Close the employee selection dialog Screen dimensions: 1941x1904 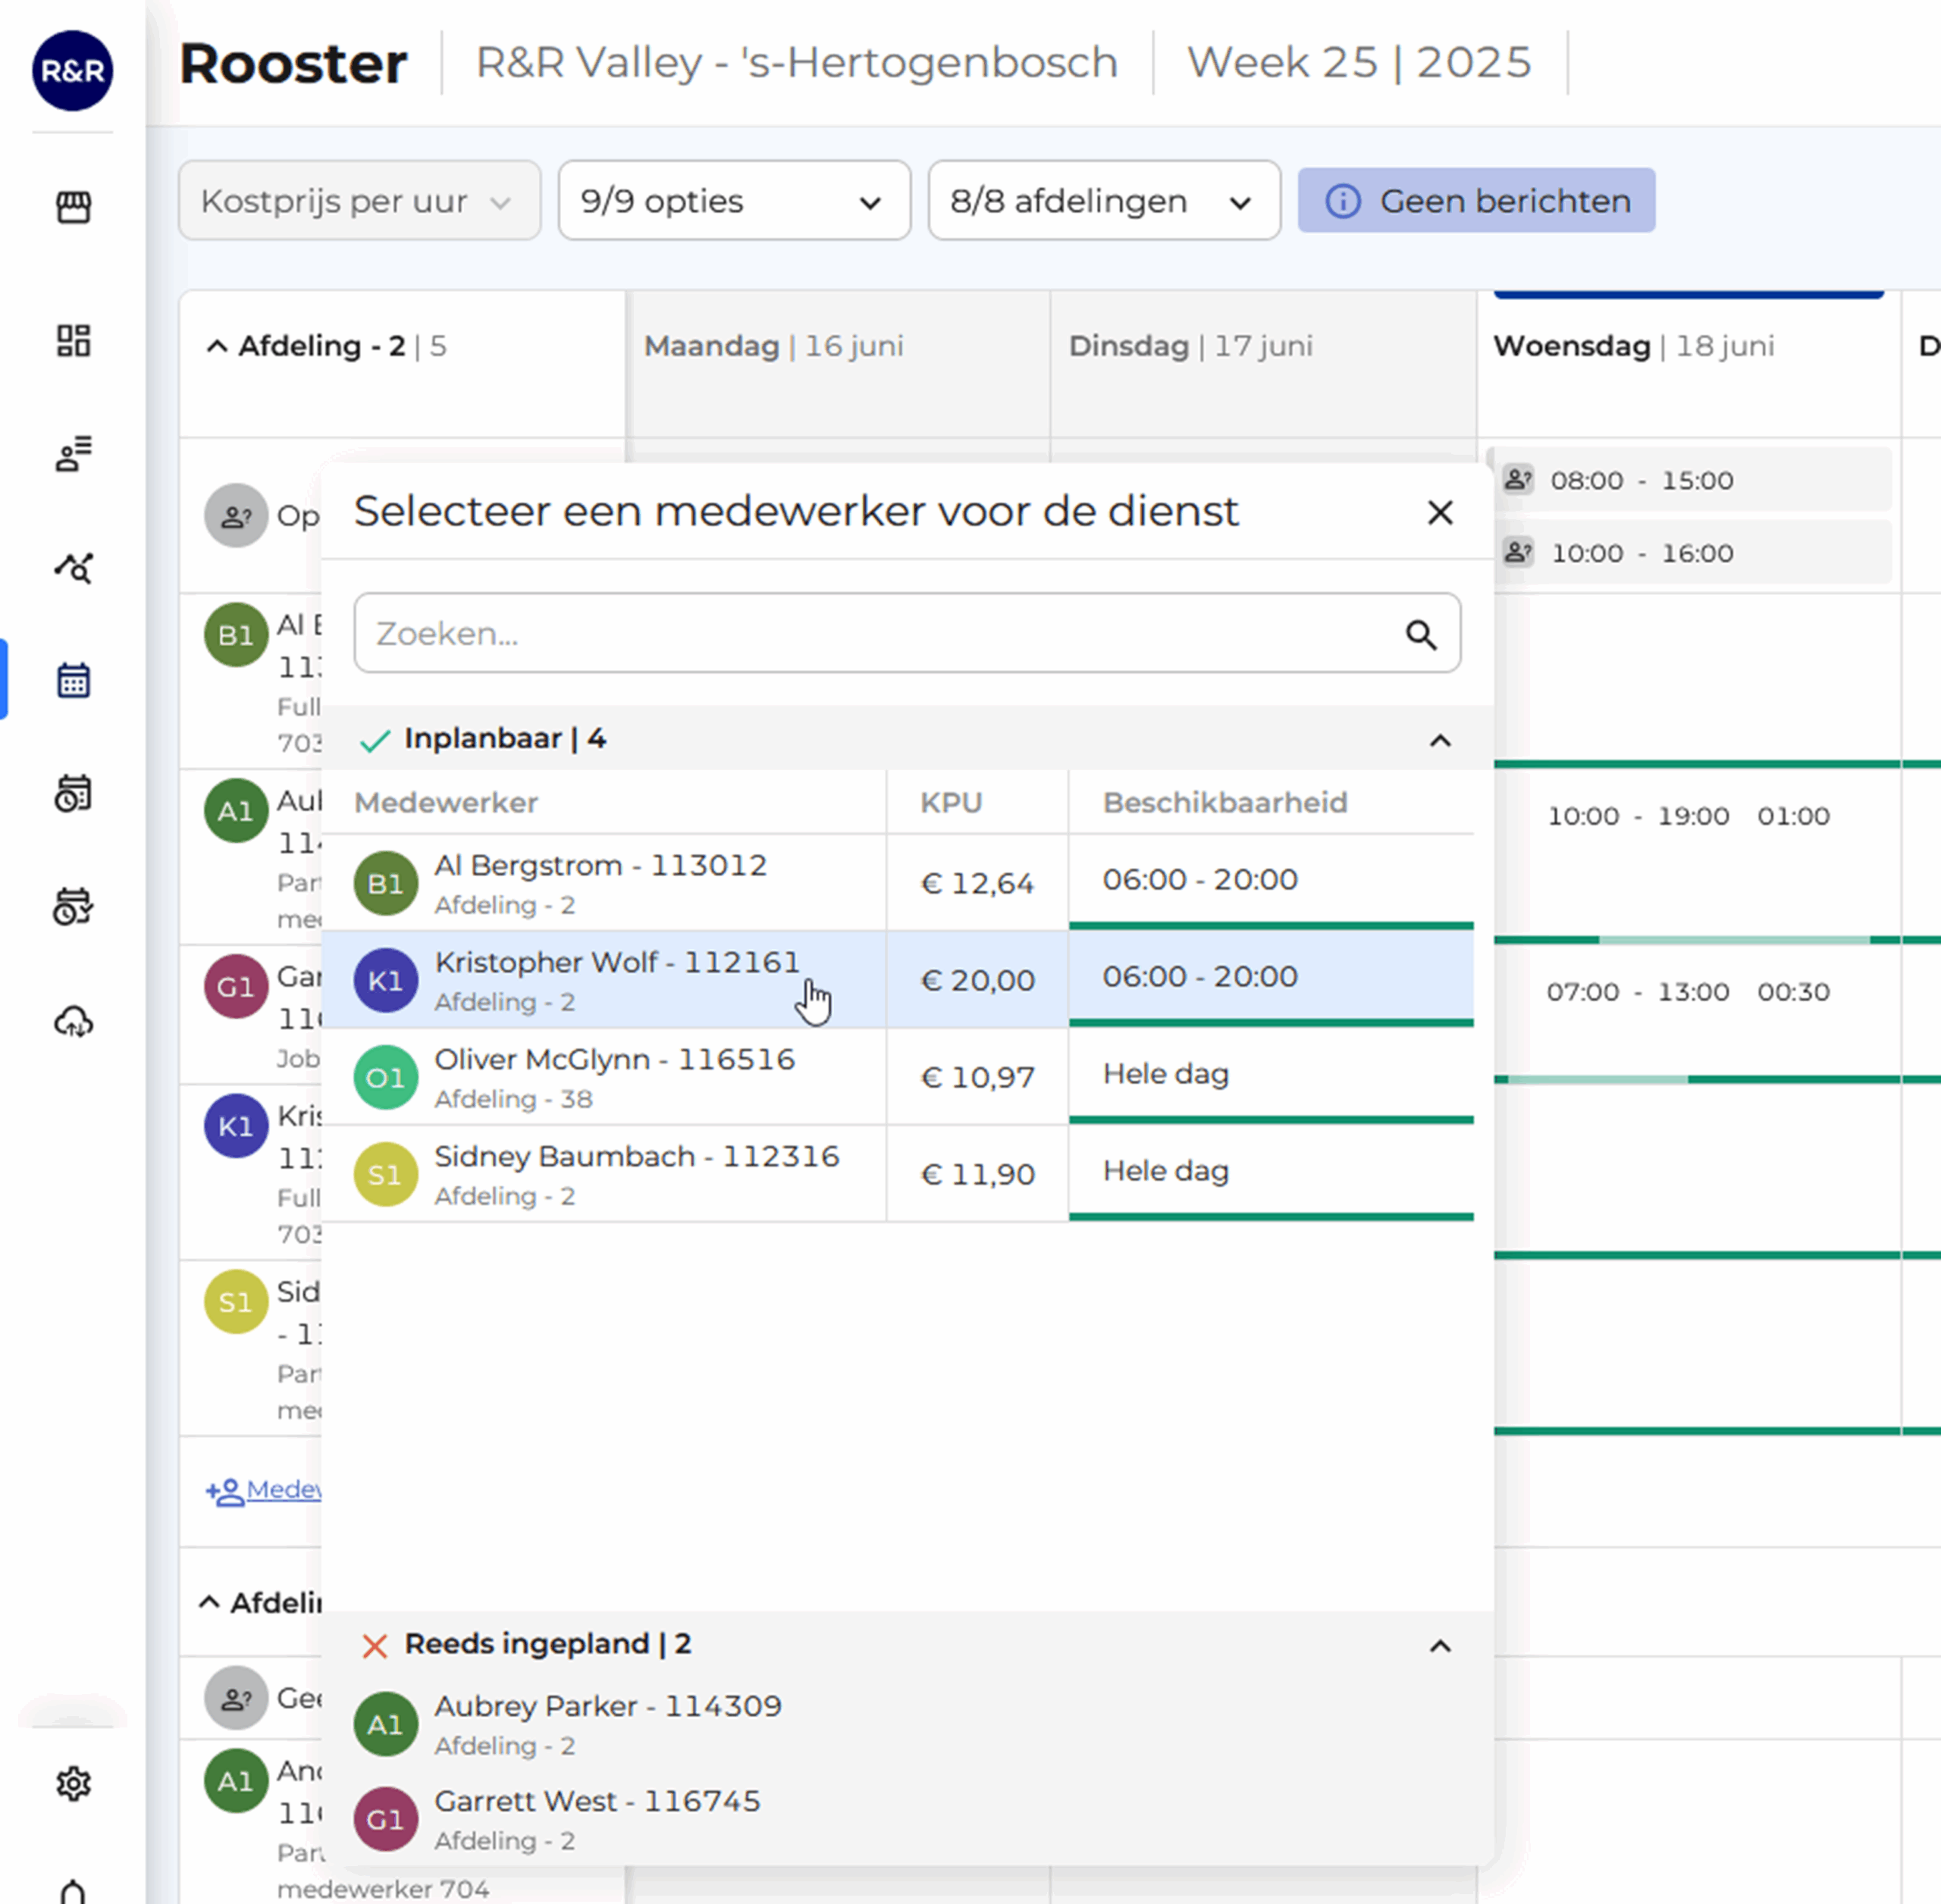pyautogui.click(x=1439, y=513)
